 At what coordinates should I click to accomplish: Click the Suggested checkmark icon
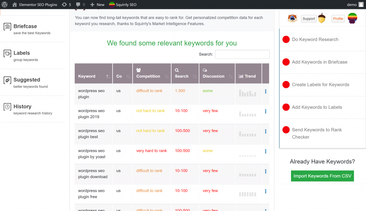point(7,80)
